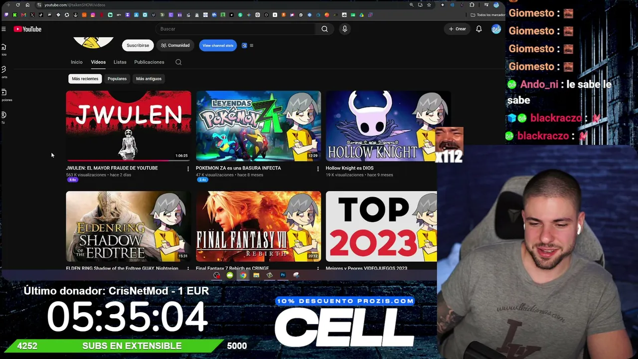Viewport: 638px width, 359px height.
Task: Search within the channel using the magnifier
Action: 178,62
